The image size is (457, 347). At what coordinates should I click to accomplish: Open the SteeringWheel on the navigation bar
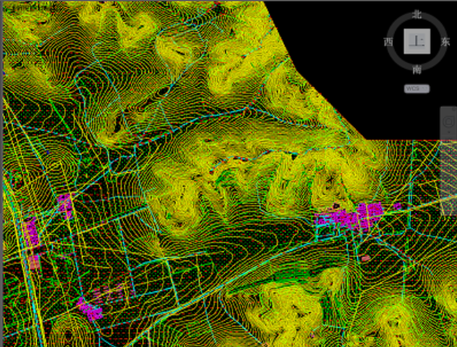[449, 122]
